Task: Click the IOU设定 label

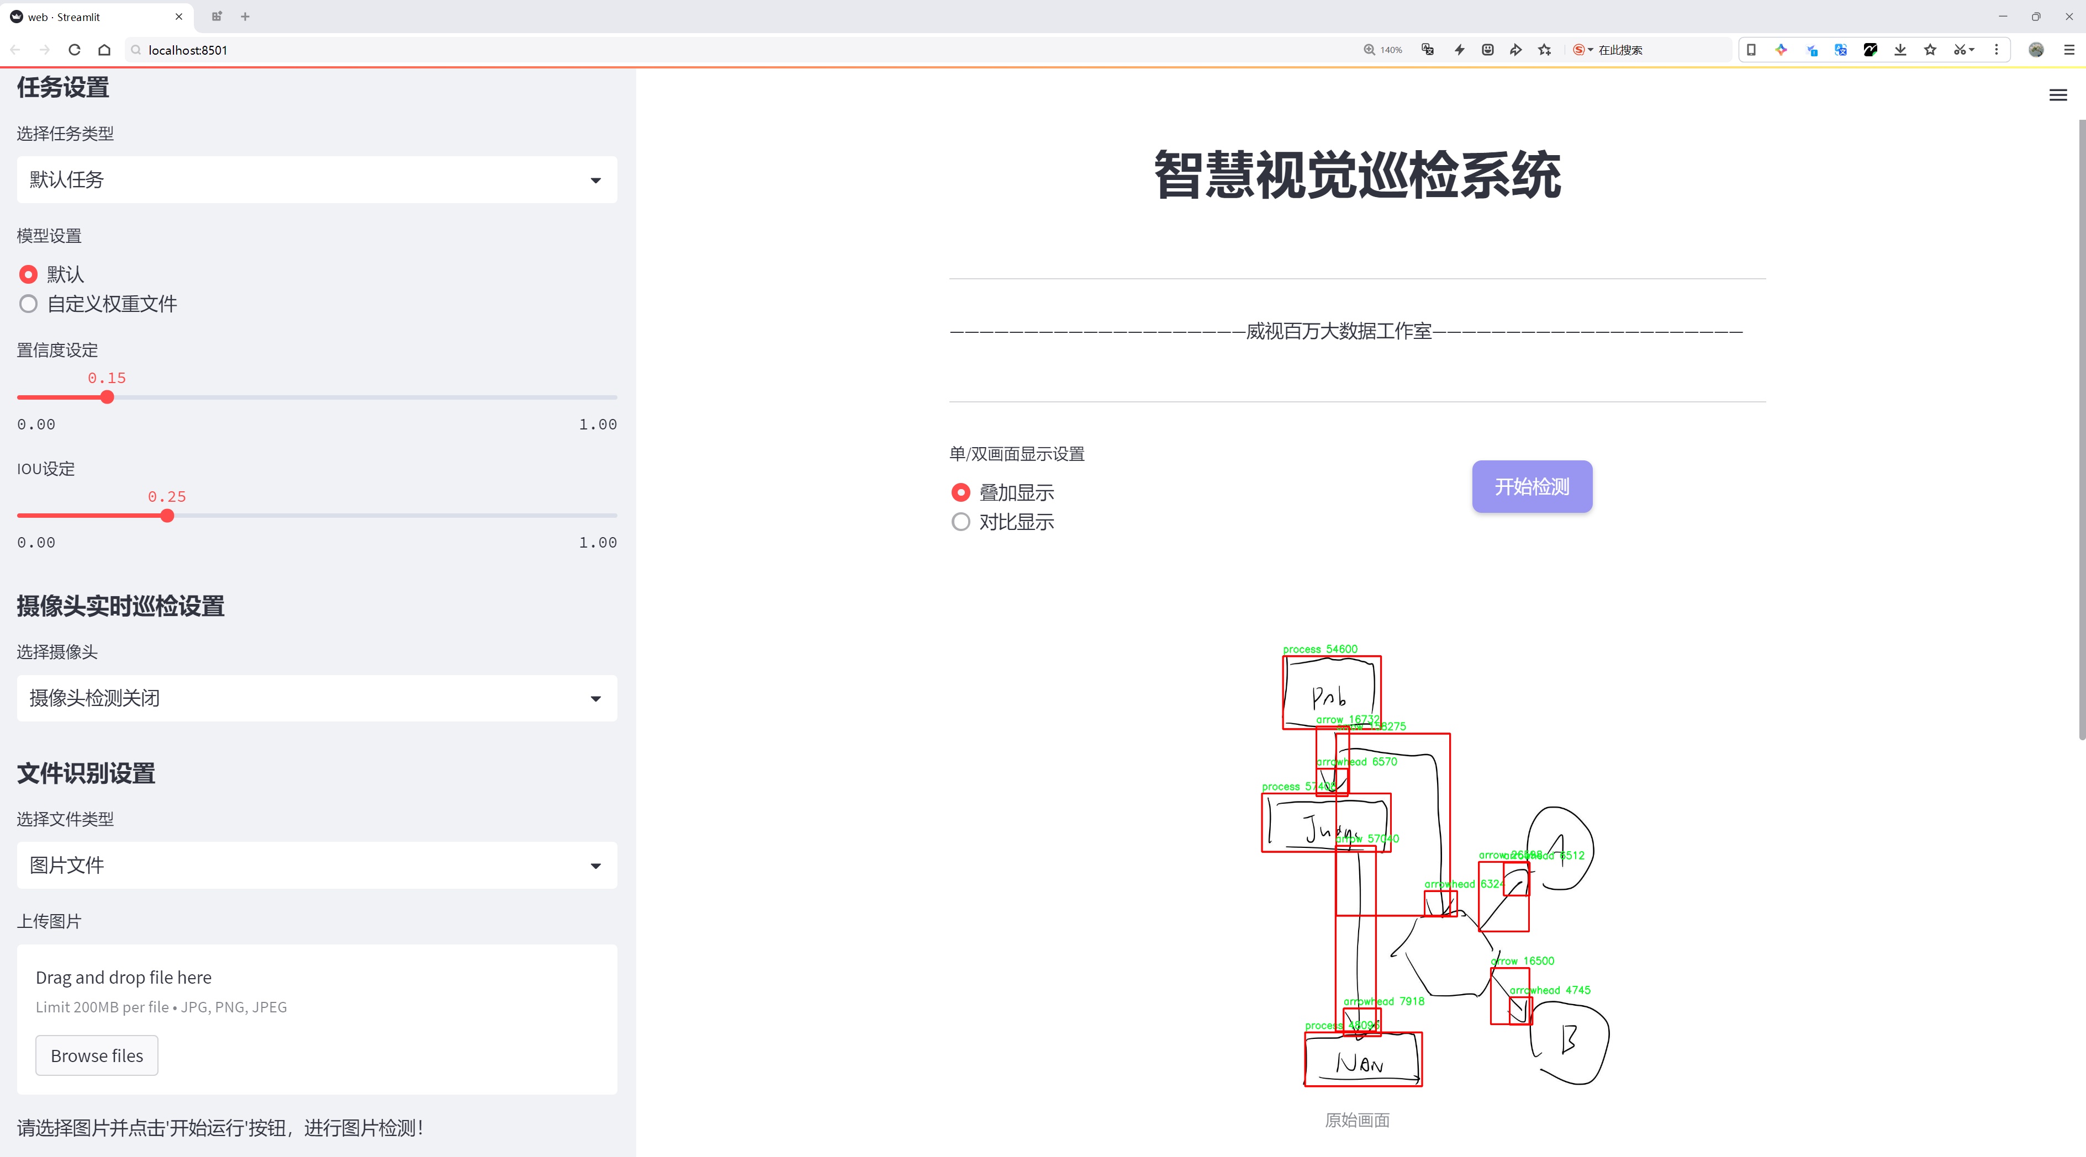Action: 45,469
